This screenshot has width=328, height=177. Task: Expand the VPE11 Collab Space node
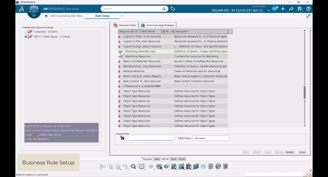26,37
